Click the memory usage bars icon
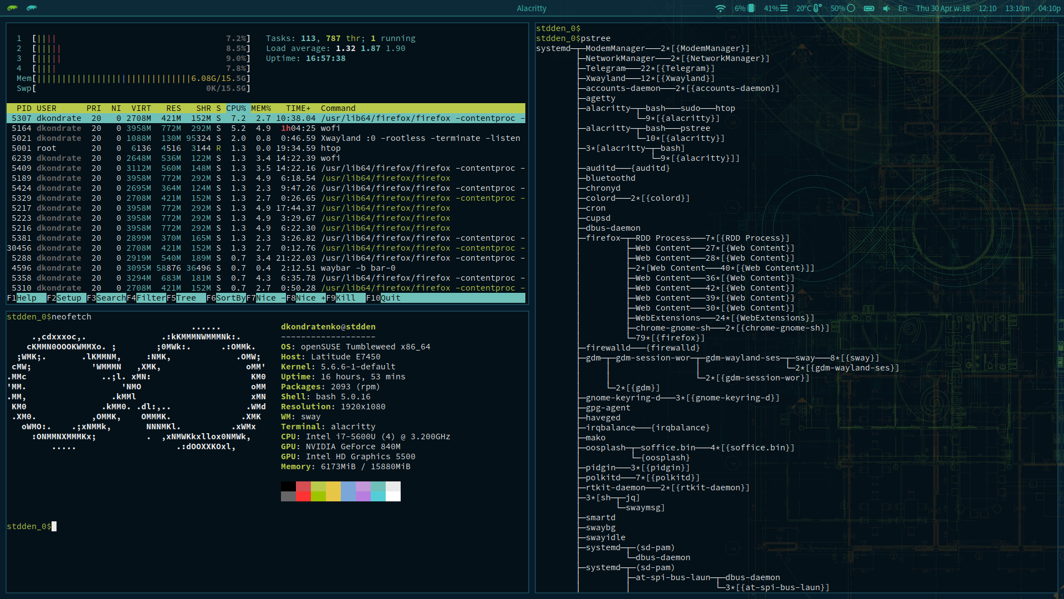Viewport: 1064px width, 599px height. pyautogui.click(x=784, y=8)
